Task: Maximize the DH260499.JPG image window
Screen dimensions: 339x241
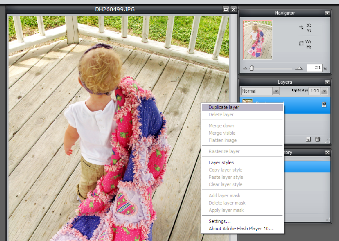Action: pyautogui.click(x=226, y=9)
